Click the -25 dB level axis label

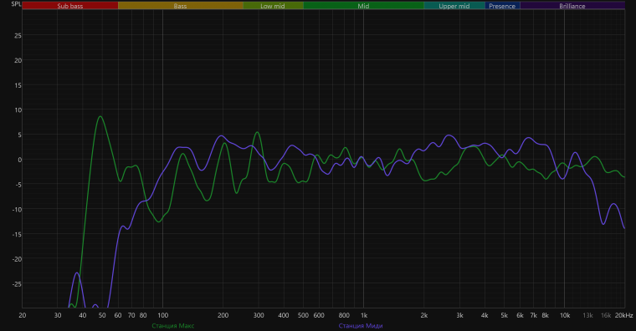coord(16,284)
